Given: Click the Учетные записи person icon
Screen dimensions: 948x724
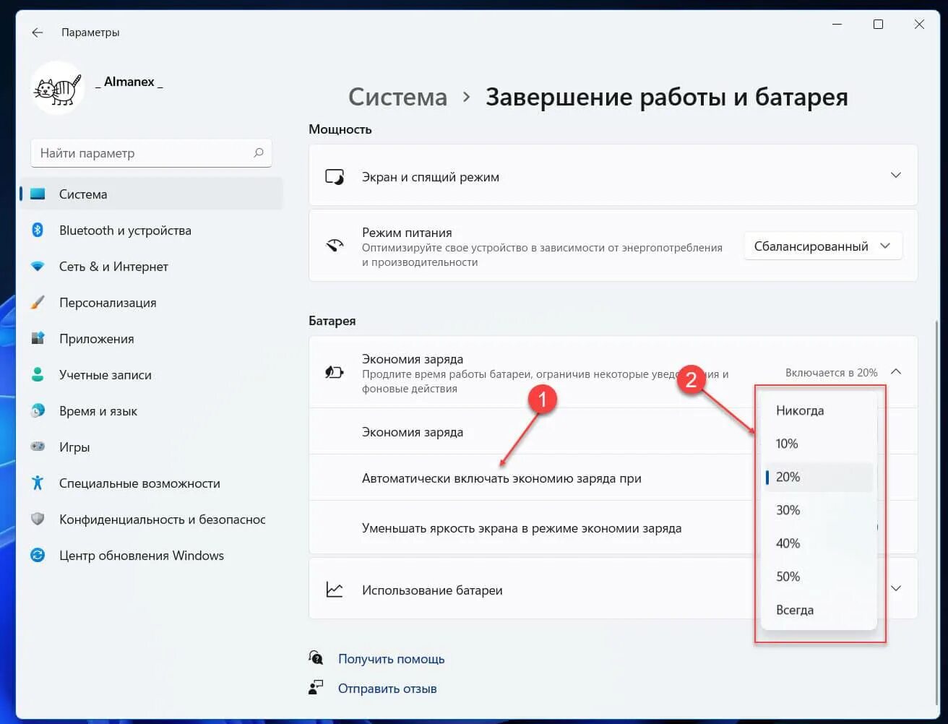Looking at the screenshot, I should click(38, 374).
